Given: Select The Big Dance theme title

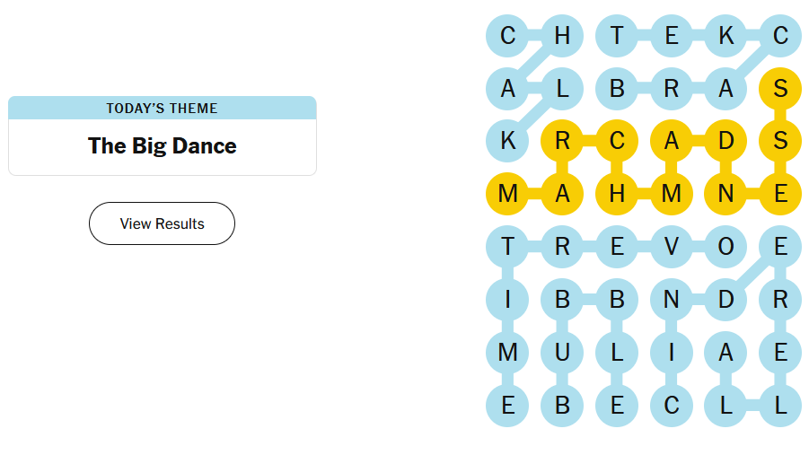Looking at the screenshot, I should (x=162, y=145).
